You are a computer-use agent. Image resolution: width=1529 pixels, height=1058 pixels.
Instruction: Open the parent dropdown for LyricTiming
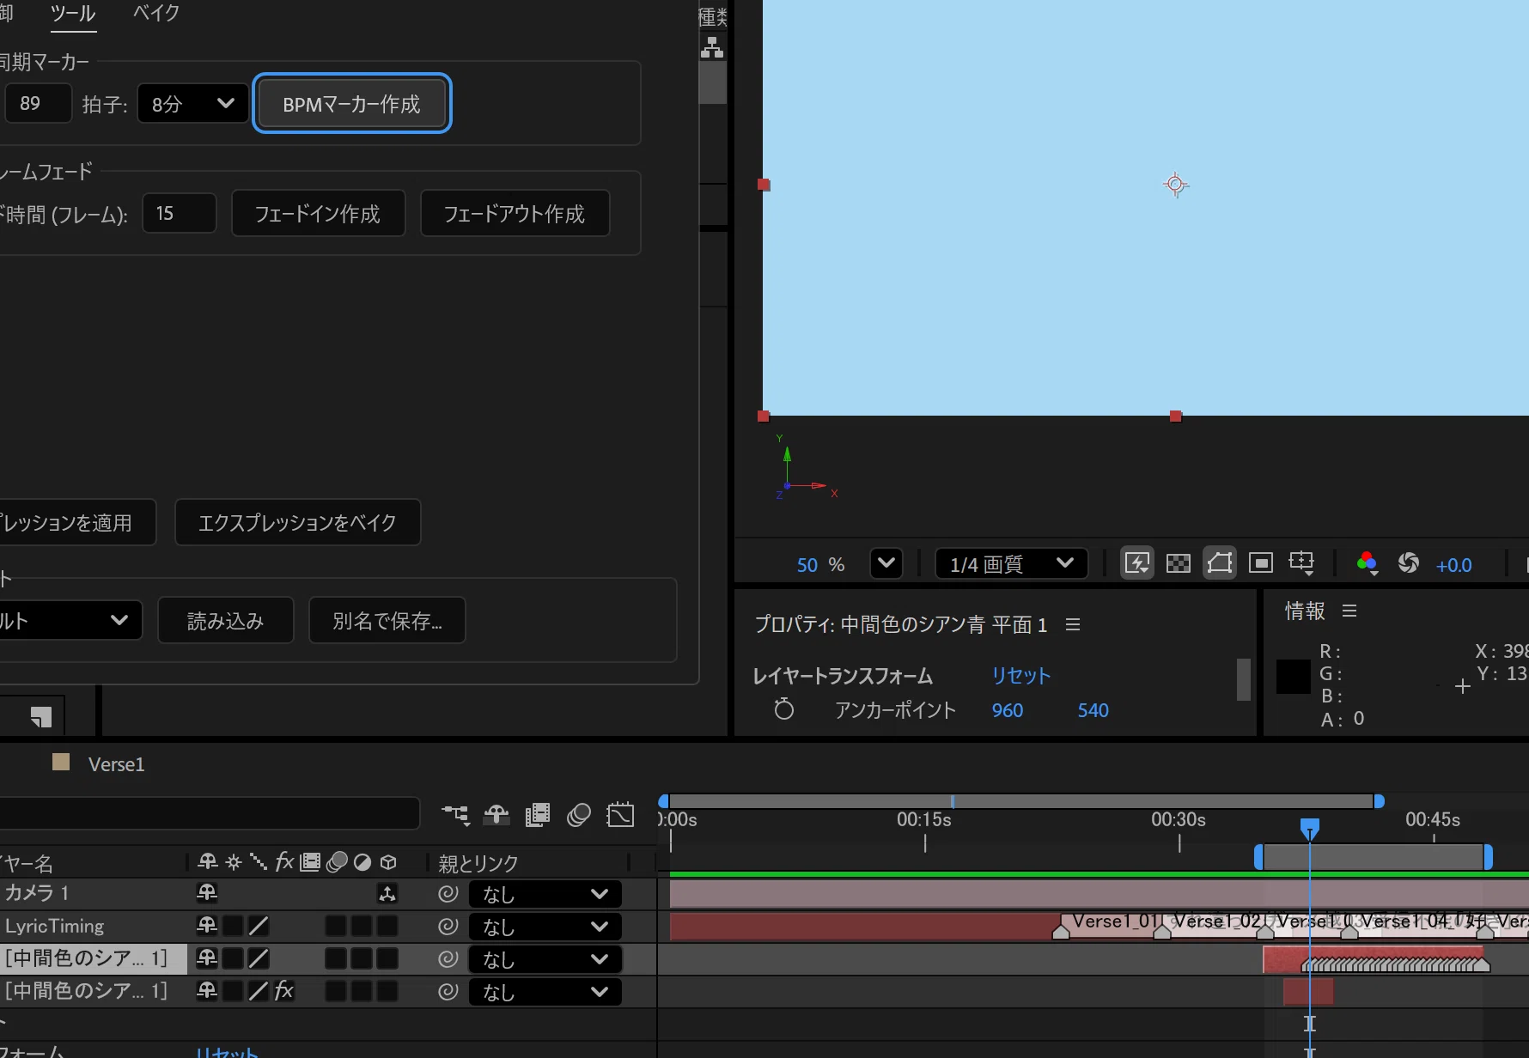point(545,927)
